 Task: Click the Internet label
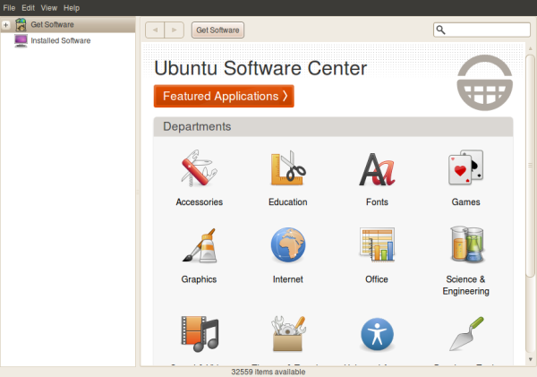coord(288,279)
